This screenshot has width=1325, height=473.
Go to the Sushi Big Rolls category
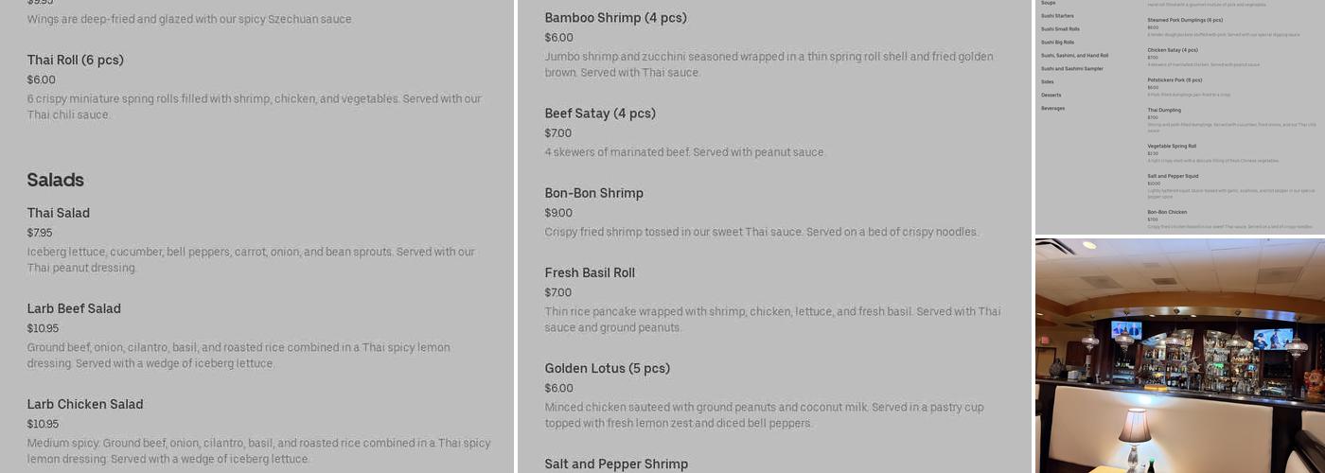coord(1057,43)
